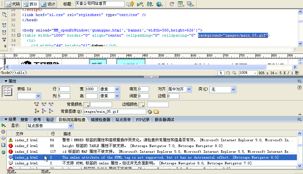Viewport: 303px width, 174px height.
Task: Click the Properties panel help question icon
Action: [299, 88]
